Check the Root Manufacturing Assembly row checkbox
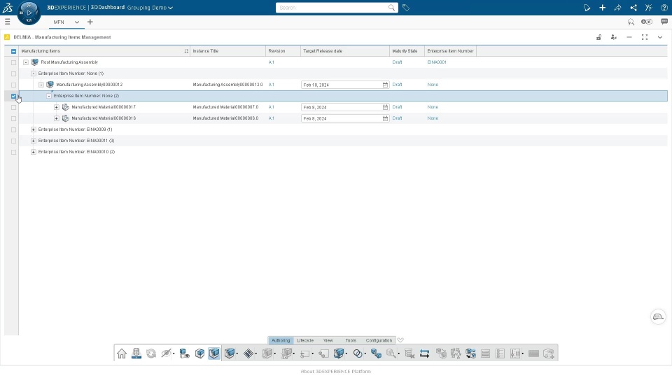Viewport: 672px width, 378px height. (14, 62)
